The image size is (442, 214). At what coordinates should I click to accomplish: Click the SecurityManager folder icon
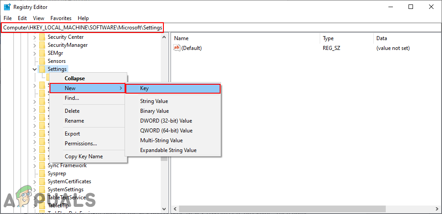(42, 45)
